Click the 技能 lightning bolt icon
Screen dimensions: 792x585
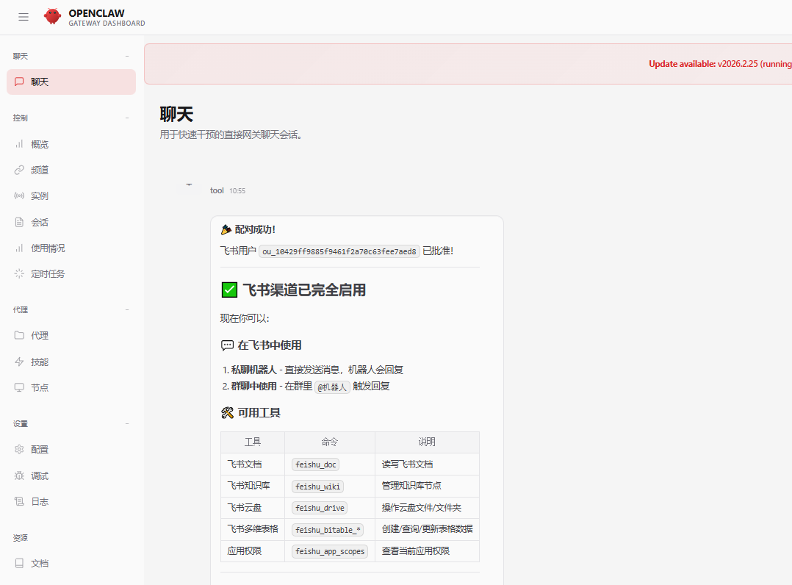(x=19, y=362)
